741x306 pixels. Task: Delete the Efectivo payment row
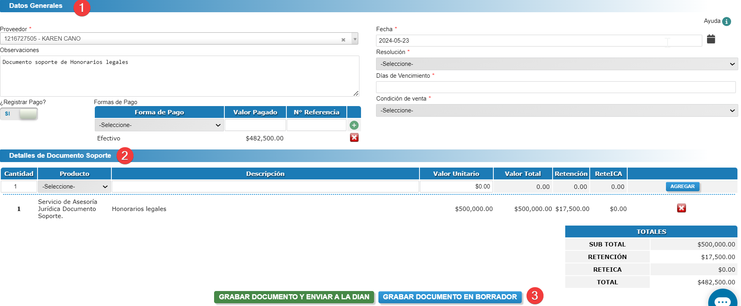pos(354,138)
